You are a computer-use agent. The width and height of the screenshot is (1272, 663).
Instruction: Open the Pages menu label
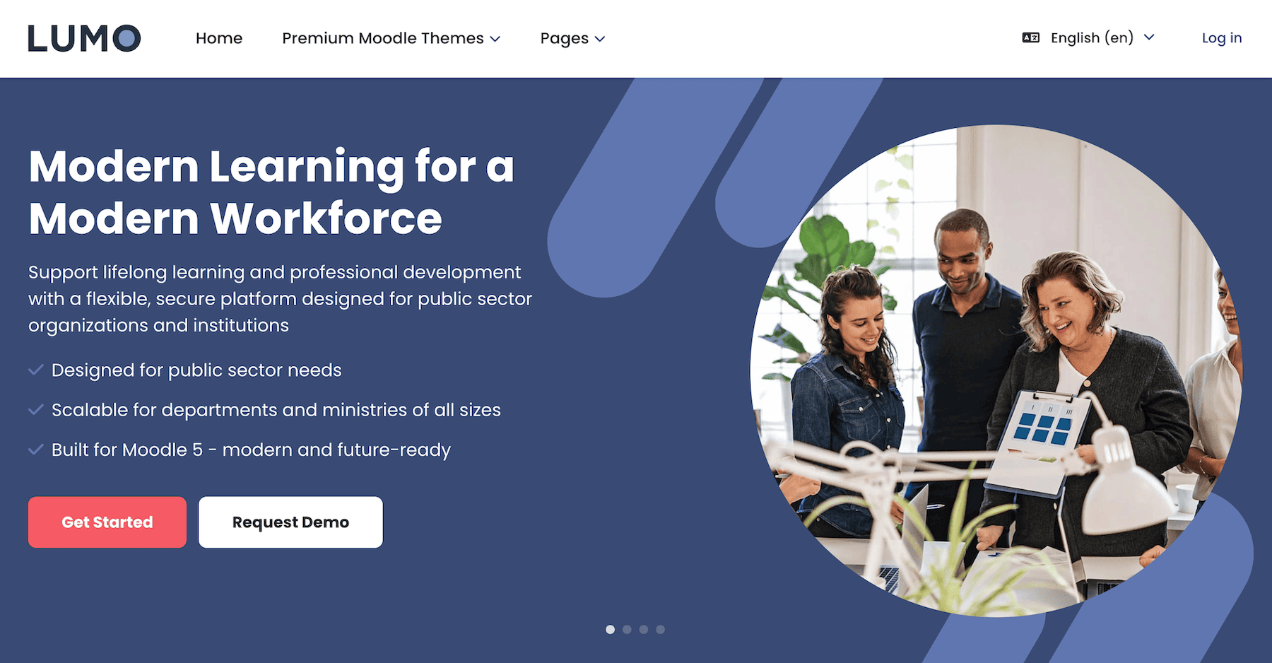click(x=564, y=38)
